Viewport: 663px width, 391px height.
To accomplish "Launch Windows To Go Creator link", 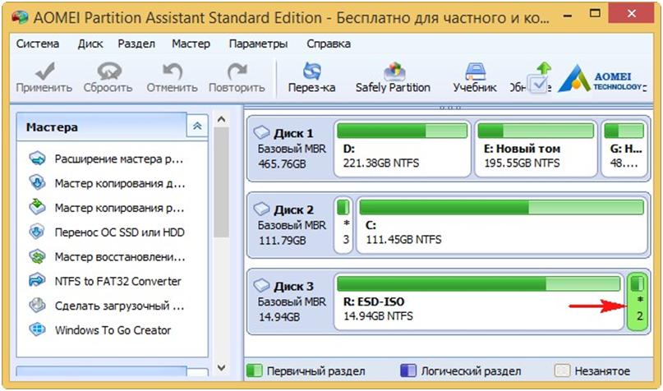I will point(113,330).
